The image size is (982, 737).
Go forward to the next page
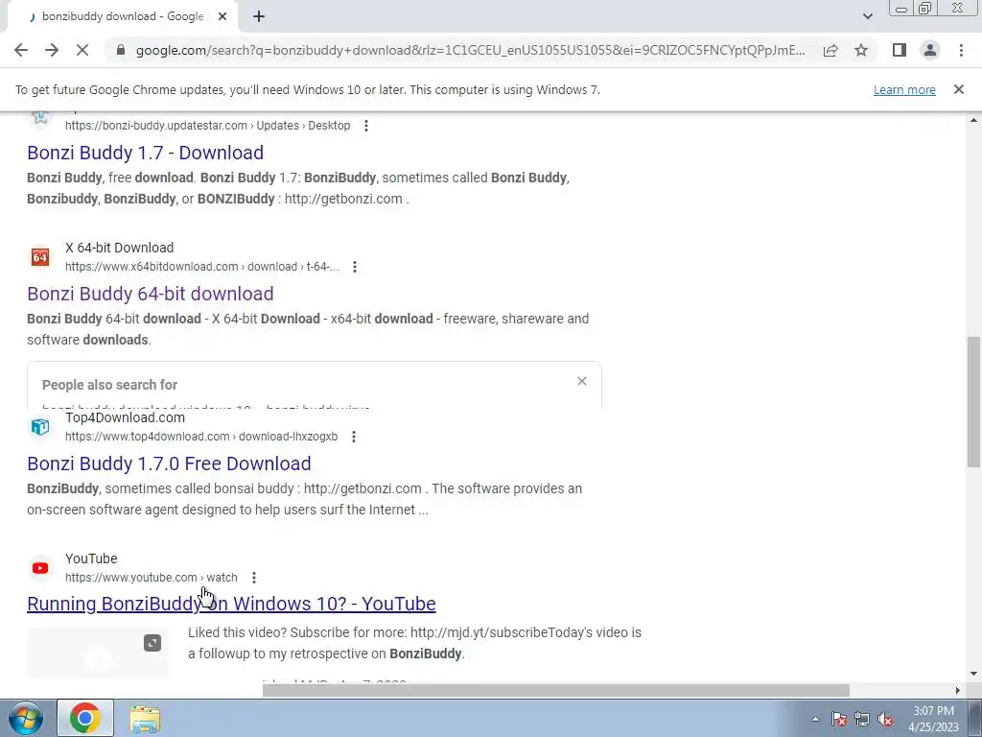(52, 50)
